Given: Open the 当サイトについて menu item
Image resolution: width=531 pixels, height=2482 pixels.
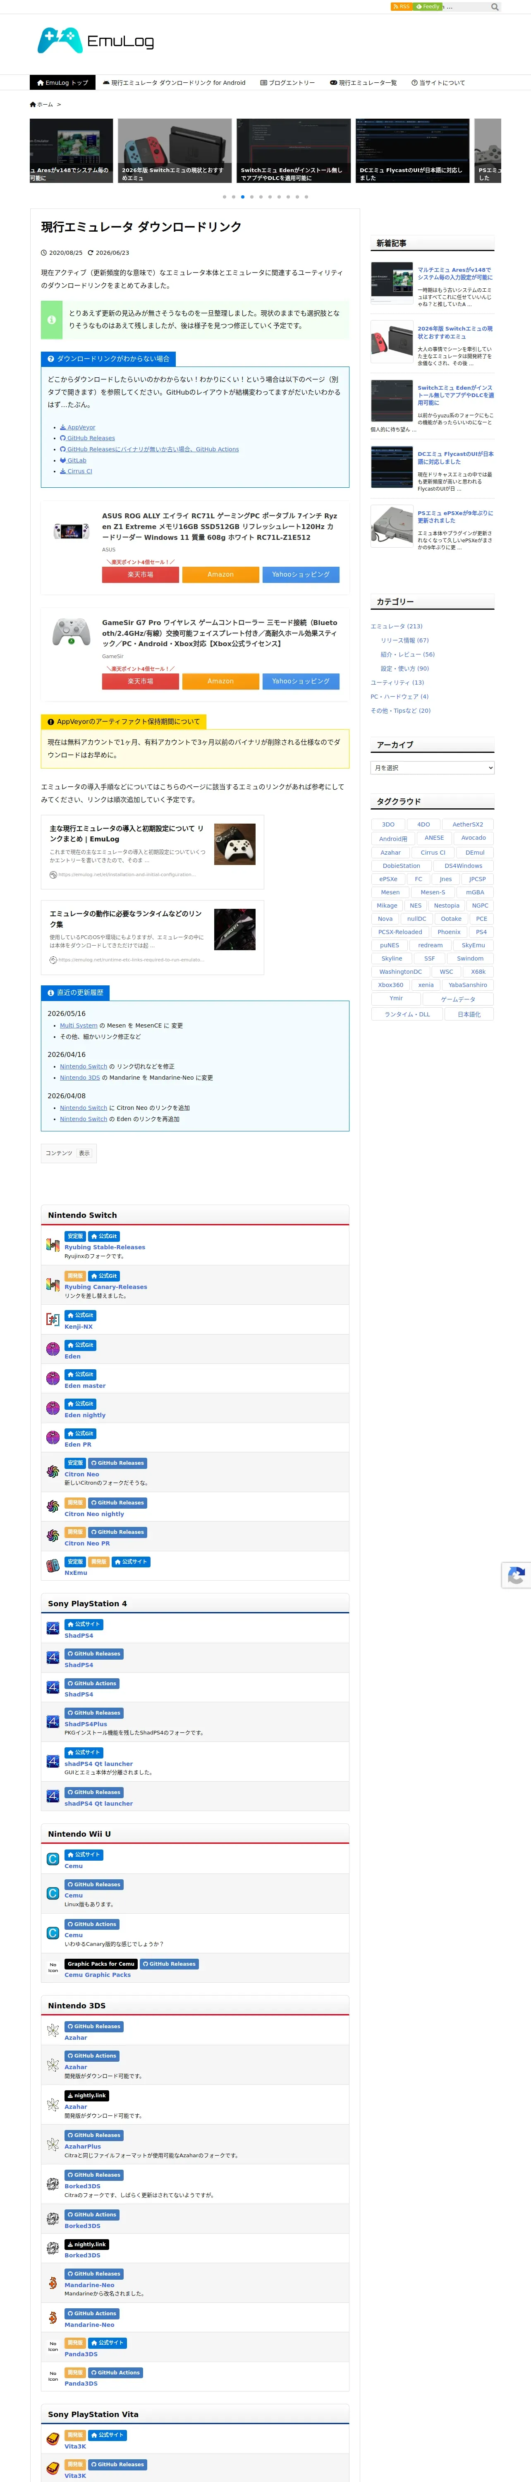Looking at the screenshot, I should coord(438,83).
